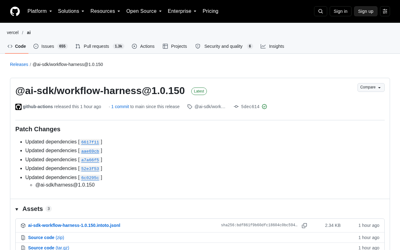This screenshot has height=250, width=400.
Task: Open commit aae69cb
Action: tap(90, 151)
